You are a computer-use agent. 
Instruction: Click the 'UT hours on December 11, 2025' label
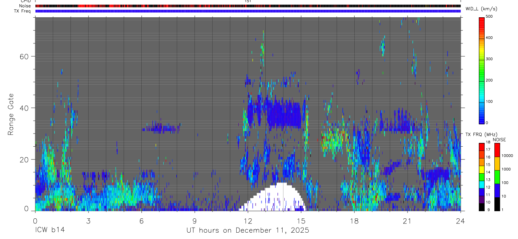pos(248,231)
